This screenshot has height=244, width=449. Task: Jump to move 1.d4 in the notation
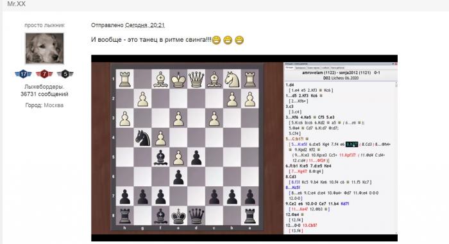click(x=289, y=85)
